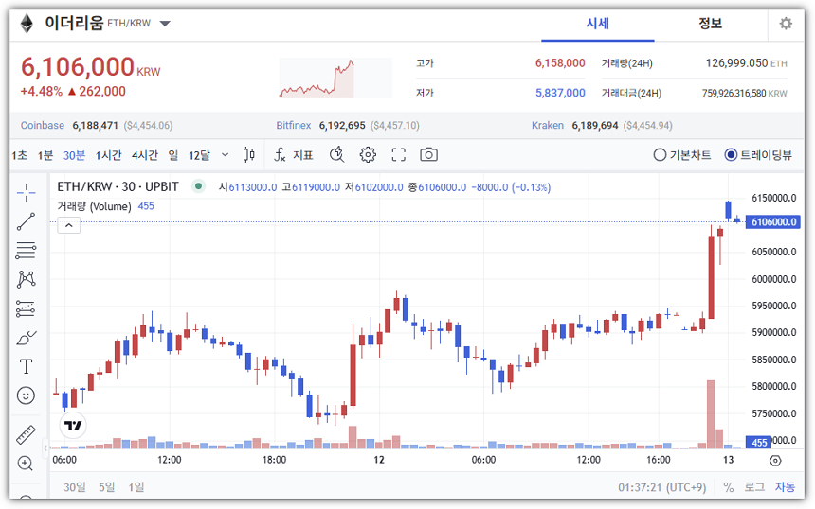This screenshot has height=509, width=815.
Task: Toggle 자동 auto scale
Action: [x=785, y=486]
